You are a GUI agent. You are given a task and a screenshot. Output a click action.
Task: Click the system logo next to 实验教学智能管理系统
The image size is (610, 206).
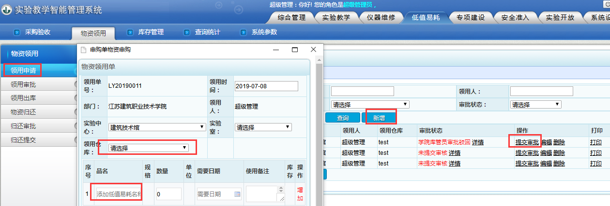click(6, 10)
